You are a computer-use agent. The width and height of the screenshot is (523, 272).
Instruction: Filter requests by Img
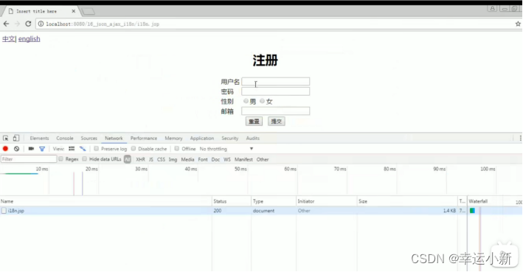(x=173, y=159)
